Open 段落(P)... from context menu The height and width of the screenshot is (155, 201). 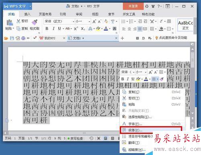click(x=151, y=130)
